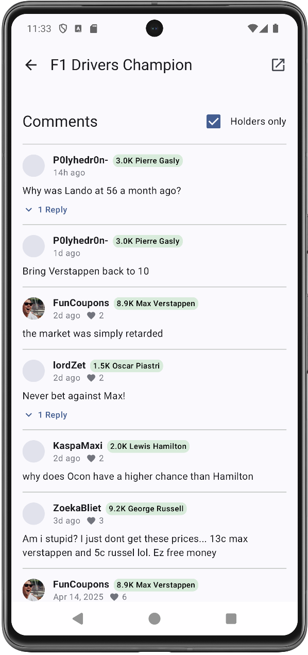Image resolution: width=308 pixels, height=655 pixels.
Task: Tap Android home navigation button
Action: point(154,618)
